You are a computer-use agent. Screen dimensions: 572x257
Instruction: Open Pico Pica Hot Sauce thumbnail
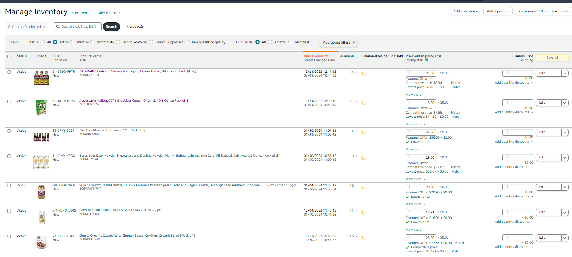point(41,137)
